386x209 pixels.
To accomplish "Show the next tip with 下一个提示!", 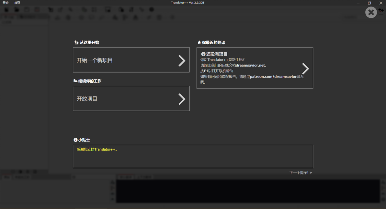I will pyautogui.click(x=301, y=172).
